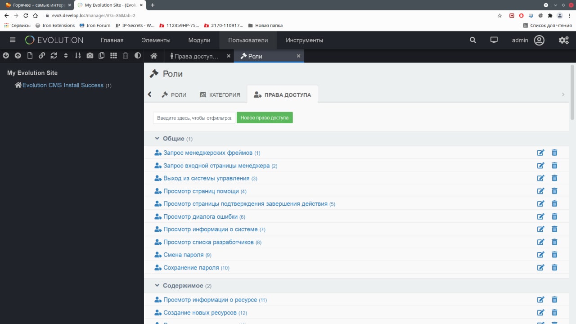
Task: Open 'Iron Forum' bookmark
Action: click(94, 25)
